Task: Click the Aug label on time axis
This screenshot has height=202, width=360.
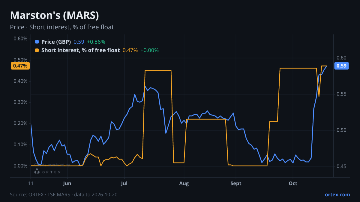Action: [x=184, y=183]
